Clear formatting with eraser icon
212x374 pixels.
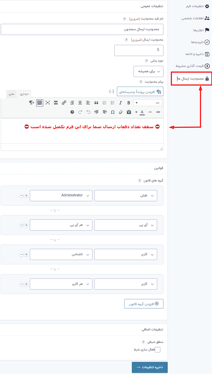point(121,112)
